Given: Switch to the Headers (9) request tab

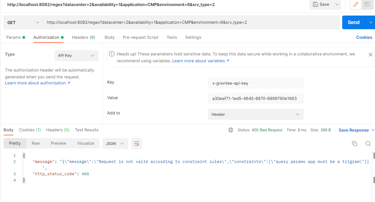Looking at the screenshot, I should [83, 37].
